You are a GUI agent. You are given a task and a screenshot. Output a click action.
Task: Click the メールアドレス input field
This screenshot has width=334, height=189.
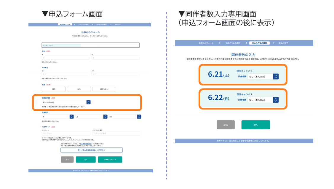coord(90,45)
